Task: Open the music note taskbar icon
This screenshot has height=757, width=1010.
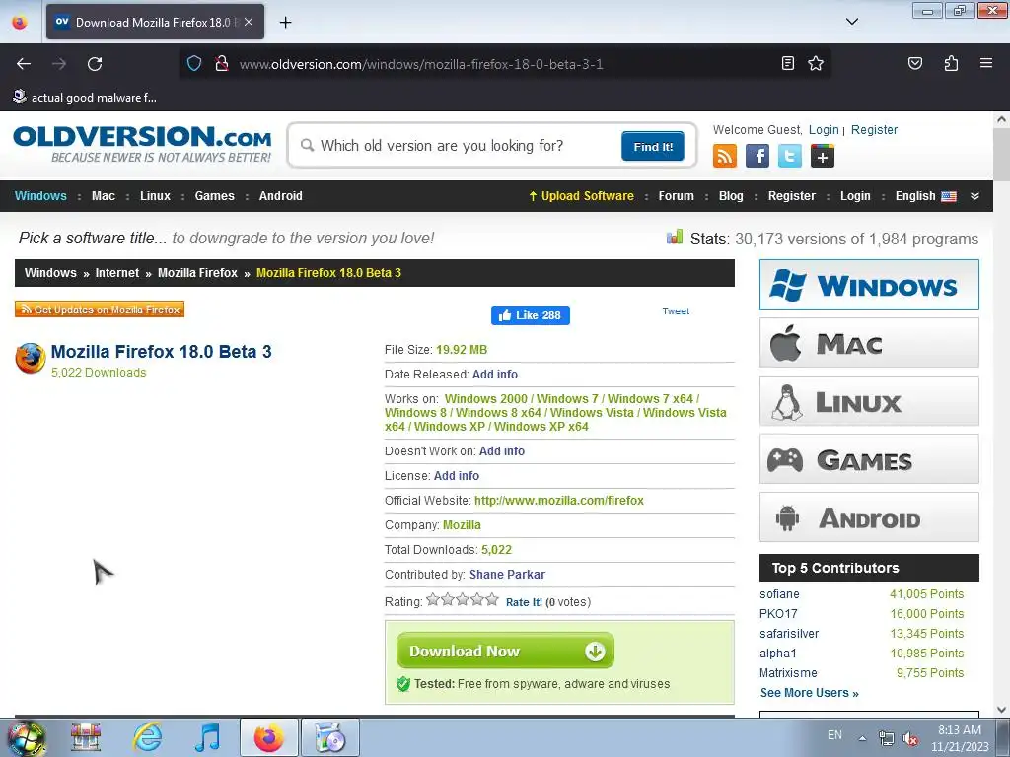Action: 207,737
